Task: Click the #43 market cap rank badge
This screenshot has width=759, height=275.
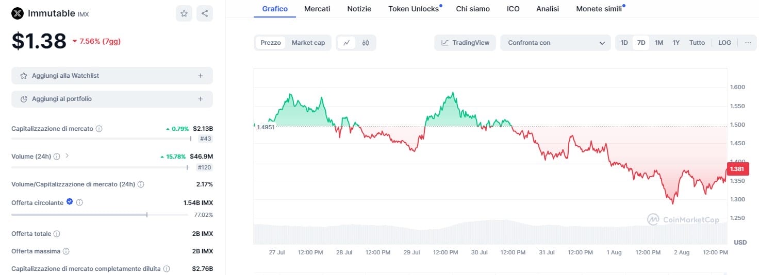Action: pos(206,139)
